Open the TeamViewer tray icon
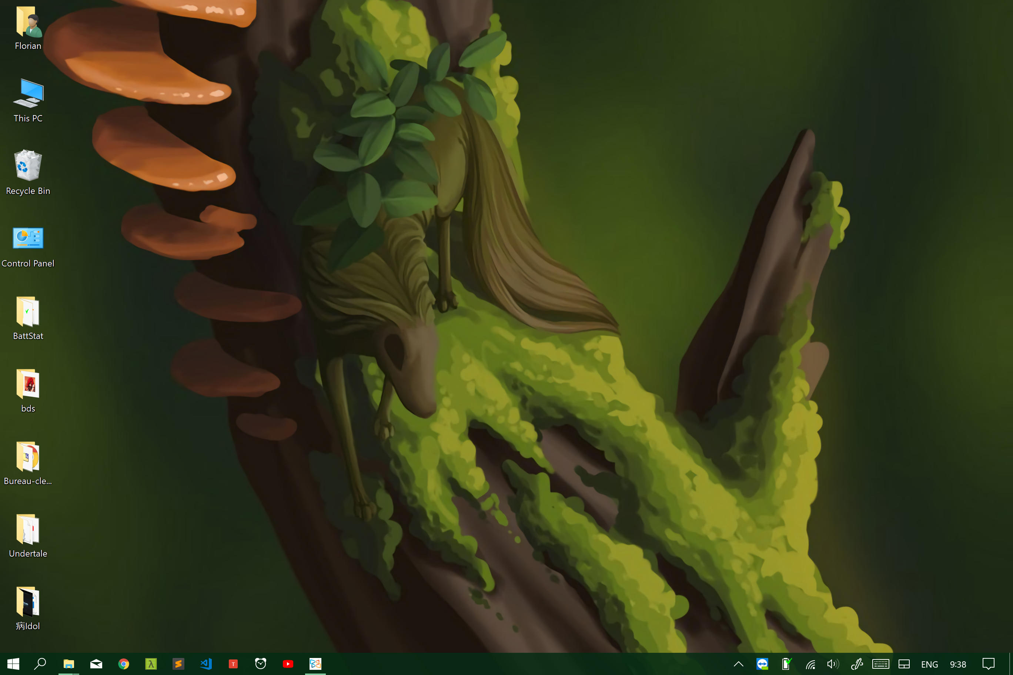The width and height of the screenshot is (1013, 675). 762,664
